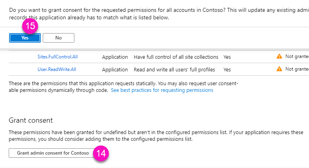Image resolution: width=309 pixels, height=168 pixels.
Task: Click the 'Read and write all users' full profiles' description
Action: (174, 70)
